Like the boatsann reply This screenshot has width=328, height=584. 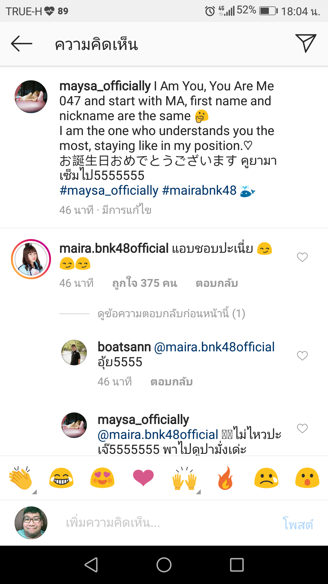coord(302,356)
